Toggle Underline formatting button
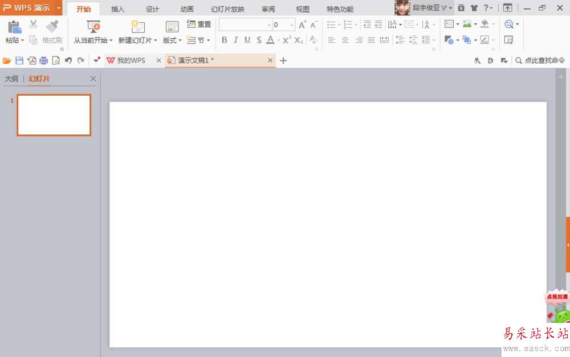The height and width of the screenshot is (357, 570). 247,40
